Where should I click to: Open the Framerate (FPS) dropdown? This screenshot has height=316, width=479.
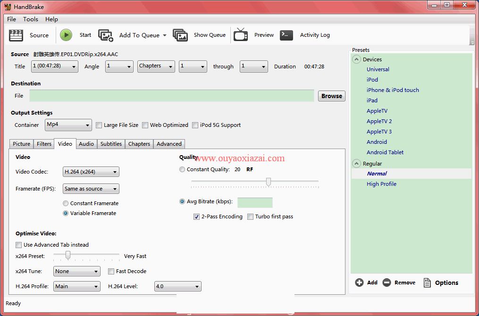click(x=91, y=189)
